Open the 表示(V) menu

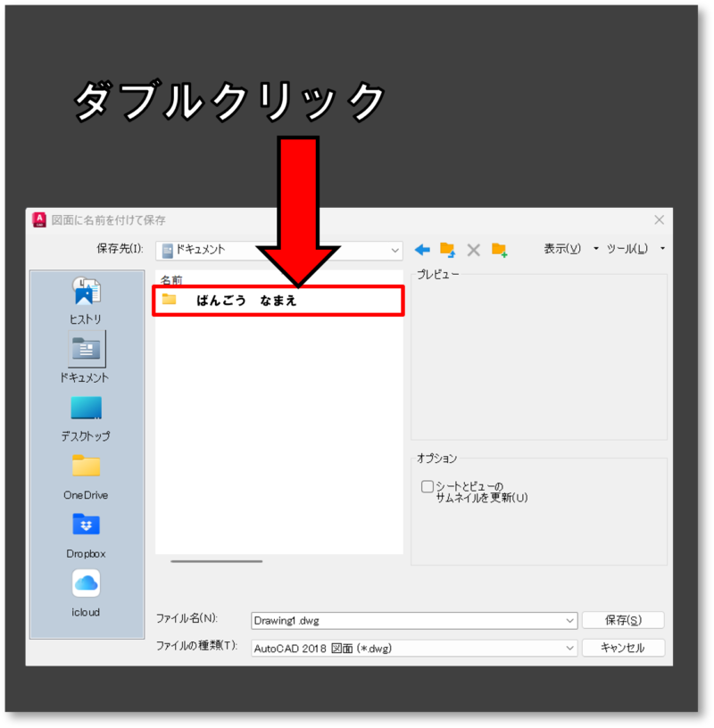pos(562,249)
